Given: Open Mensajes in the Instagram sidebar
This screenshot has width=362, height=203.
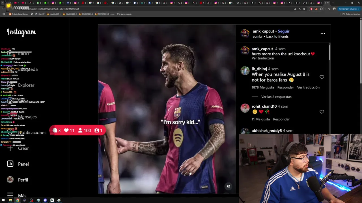Looking at the screenshot, I should click(x=27, y=117).
